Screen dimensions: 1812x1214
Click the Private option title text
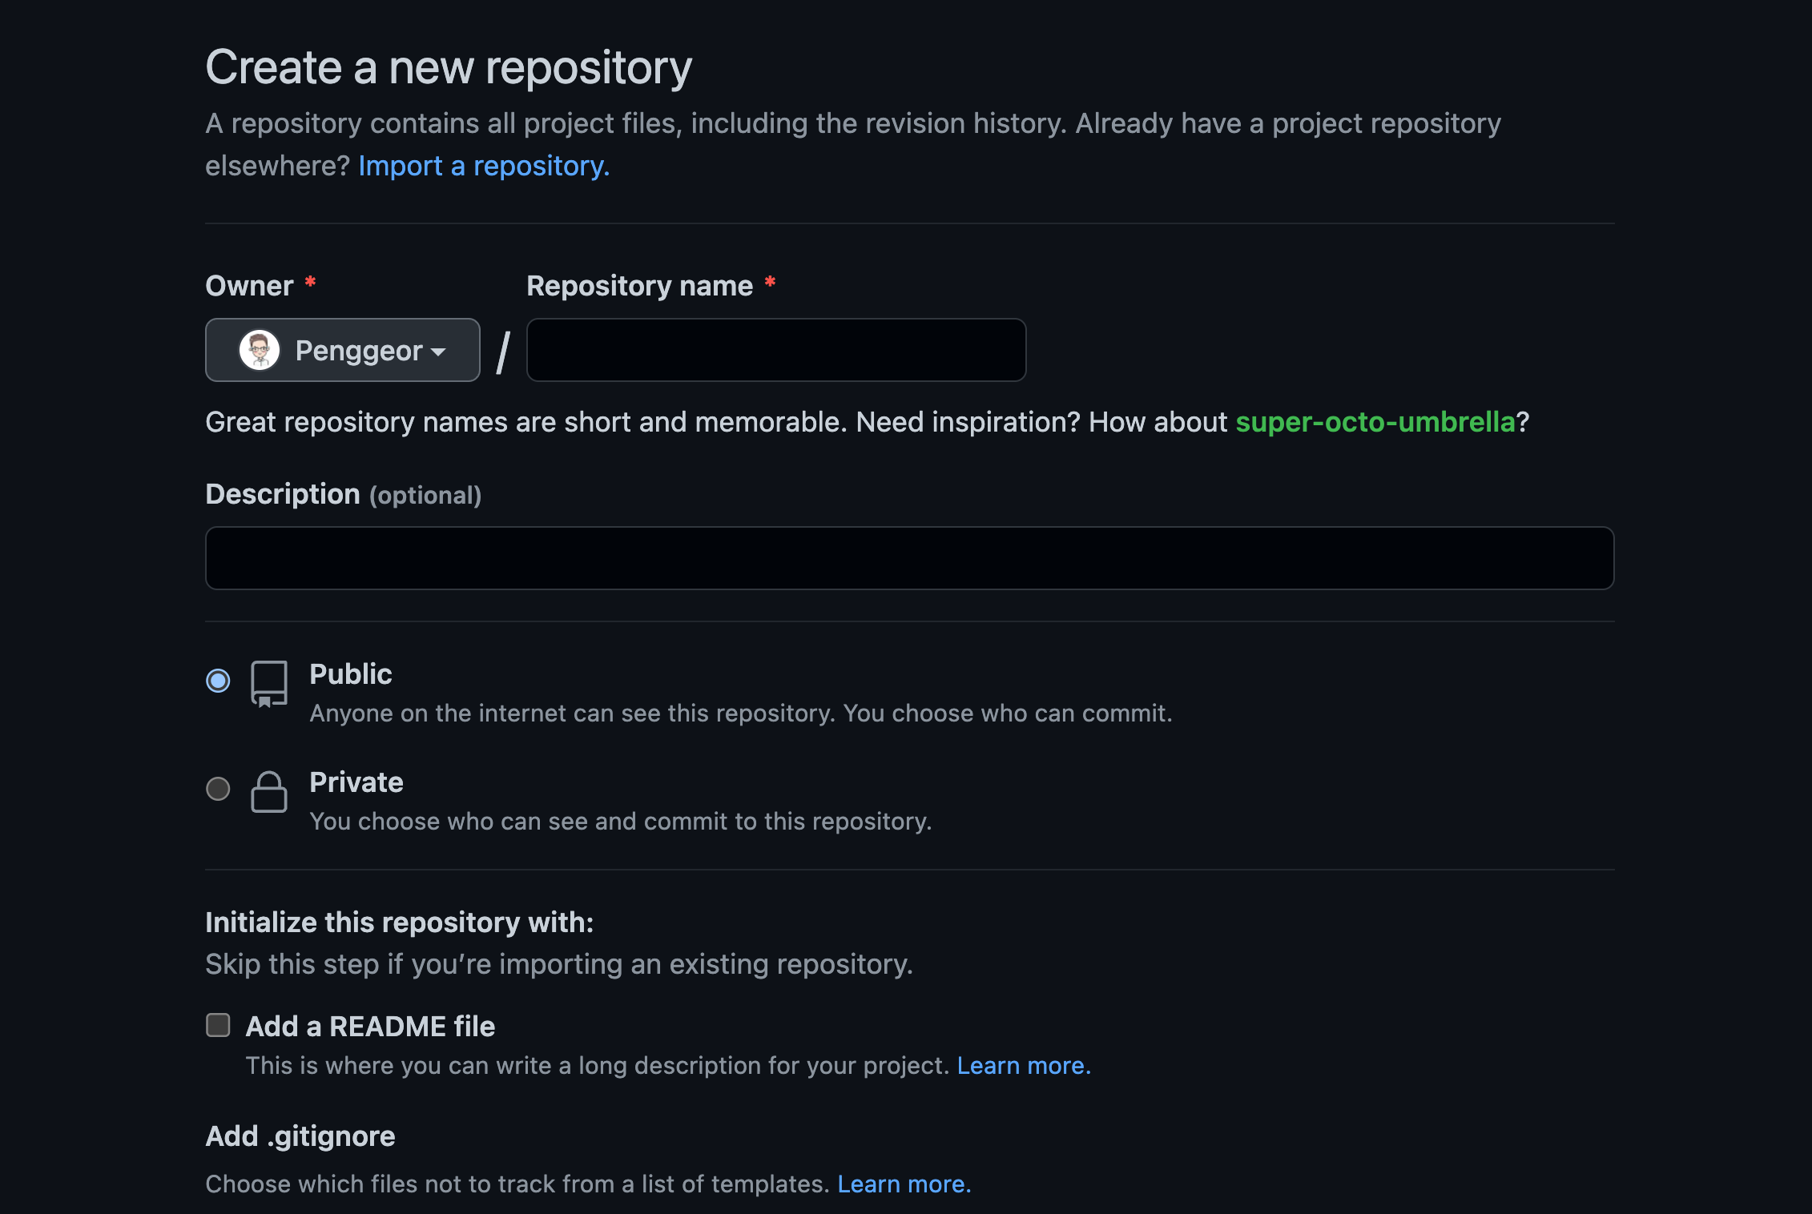pos(356,782)
